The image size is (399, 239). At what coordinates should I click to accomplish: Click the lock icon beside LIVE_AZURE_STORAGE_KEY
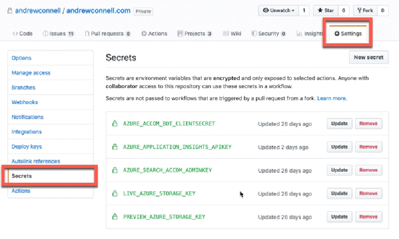(115, 193)
